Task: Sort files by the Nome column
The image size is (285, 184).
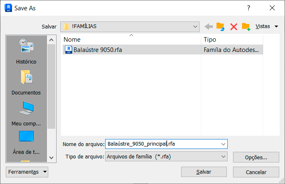Action: coord(131,40)
